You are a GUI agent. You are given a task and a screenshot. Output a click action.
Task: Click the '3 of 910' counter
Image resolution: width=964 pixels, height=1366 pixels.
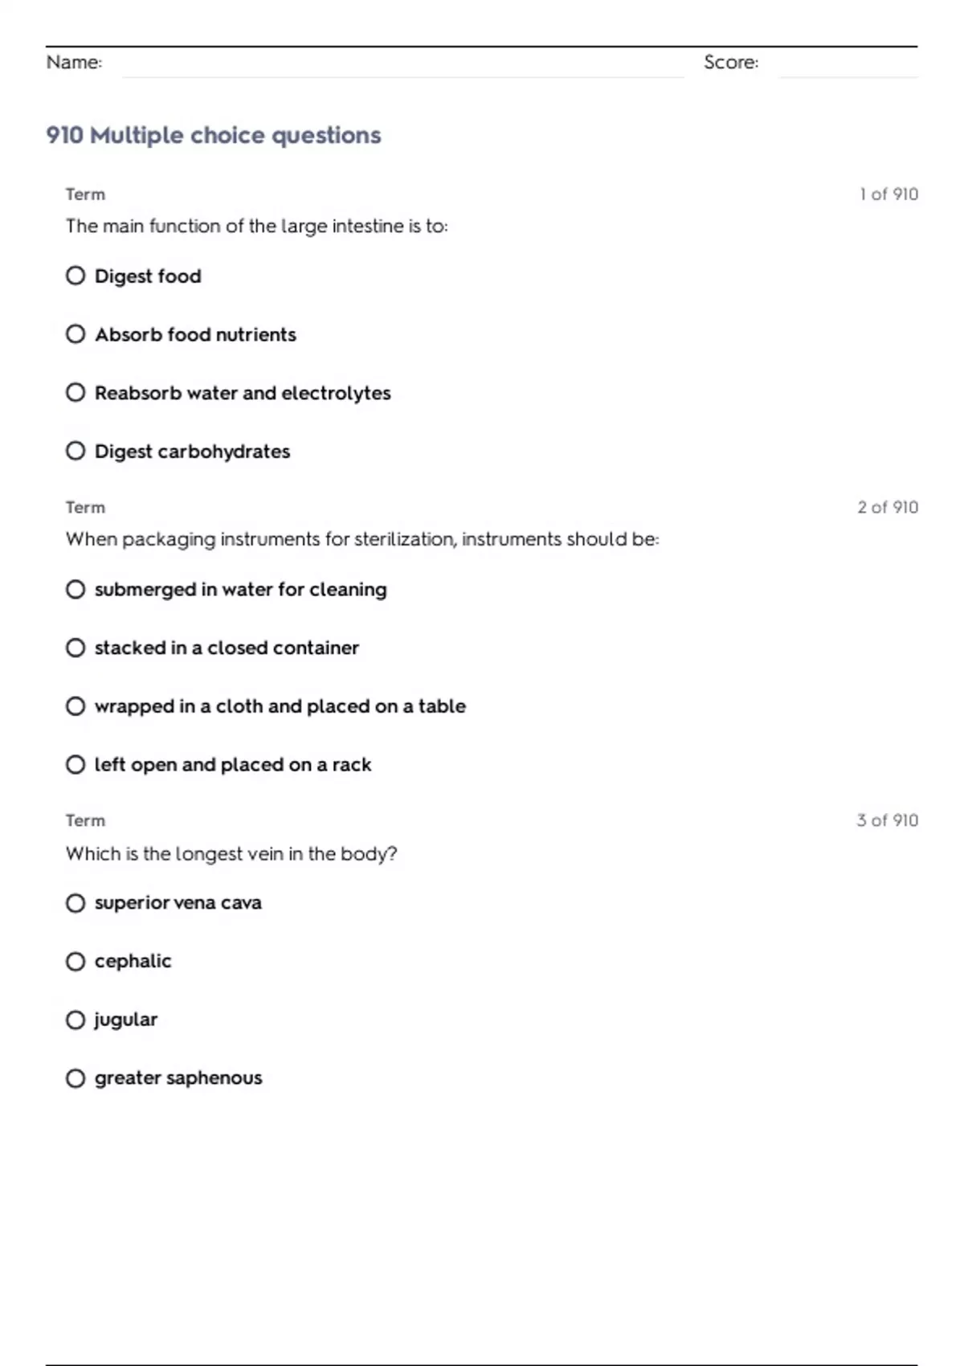click(887, 820)
